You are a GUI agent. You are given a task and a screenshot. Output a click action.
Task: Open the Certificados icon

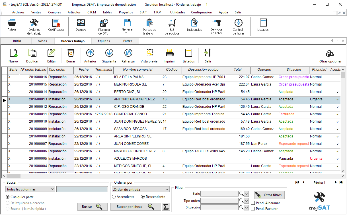tap(56, 25)
